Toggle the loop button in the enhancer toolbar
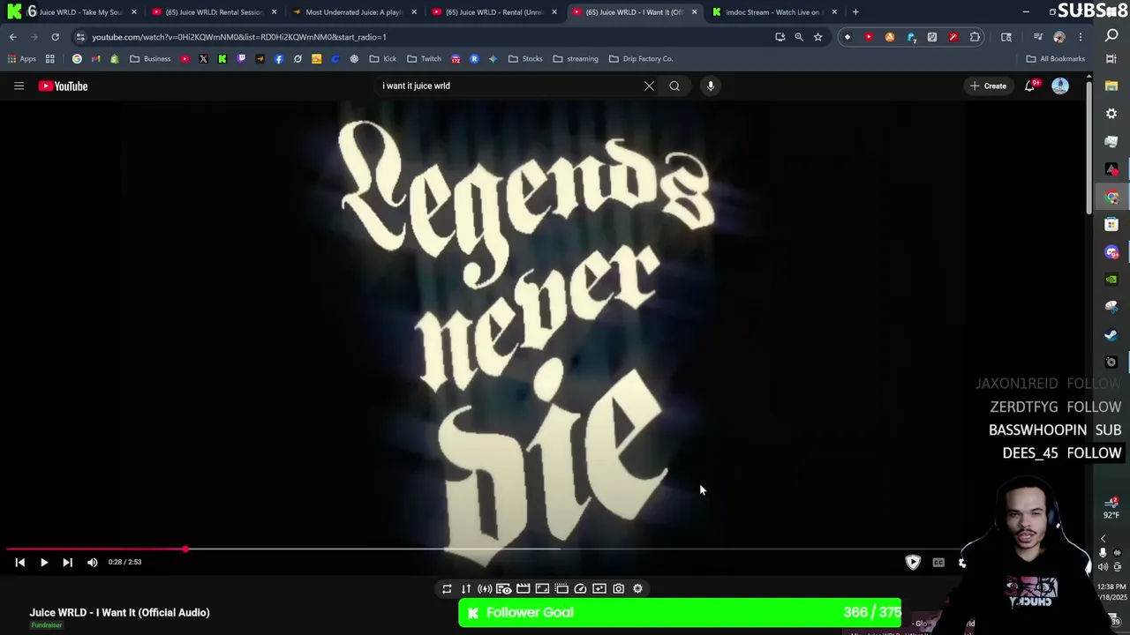The image size is (1130, 635). 447,588
